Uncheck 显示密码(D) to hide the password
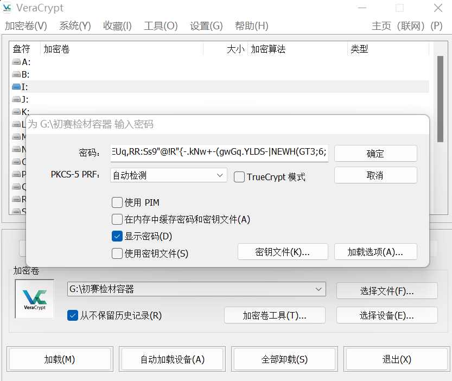Viewport: 452px width, 381px height. [x=117, y=236]
